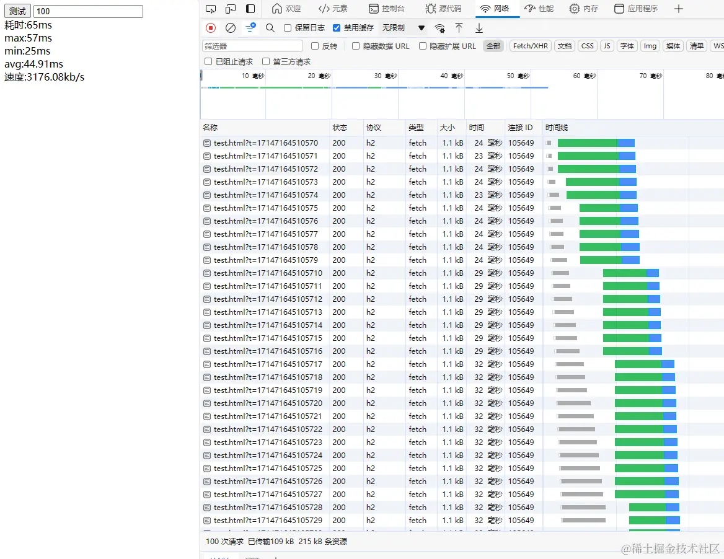
Task: Click the plus icon to add a tool tab
Action: (x=679, y=9)
